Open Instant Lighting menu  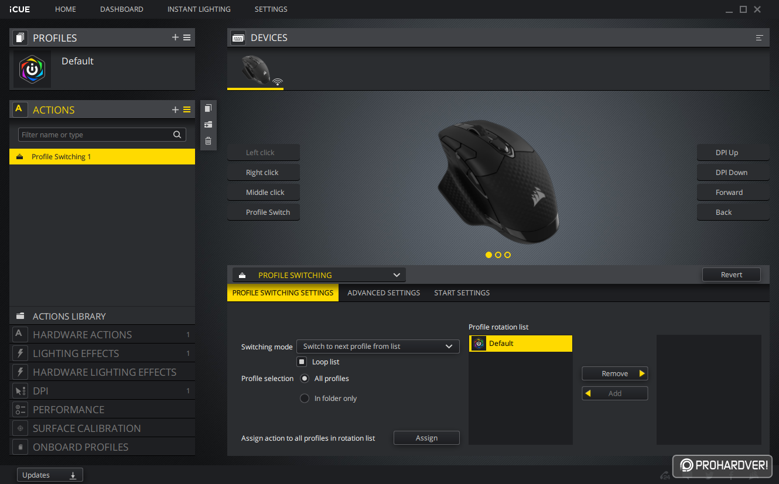(x=199, y=9)
